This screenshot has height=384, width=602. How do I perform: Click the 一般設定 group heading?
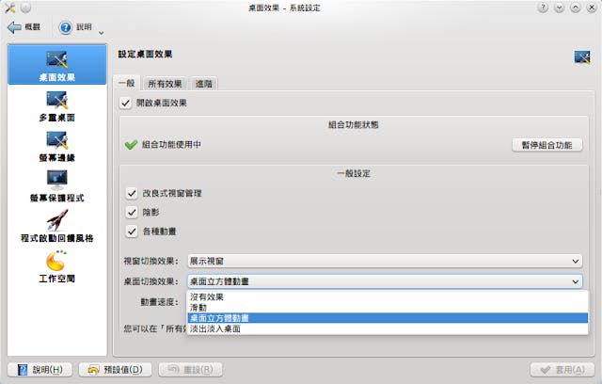(354, 173)
